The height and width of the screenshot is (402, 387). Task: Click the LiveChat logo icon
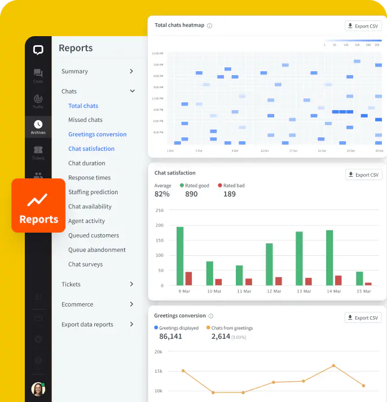click(x=38, y=50)
